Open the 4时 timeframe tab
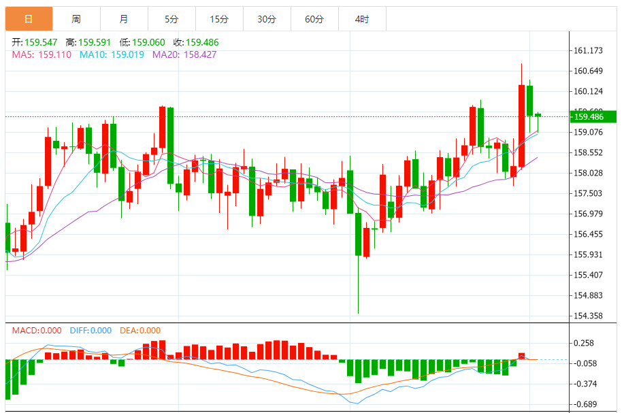 tap(362, 18)
